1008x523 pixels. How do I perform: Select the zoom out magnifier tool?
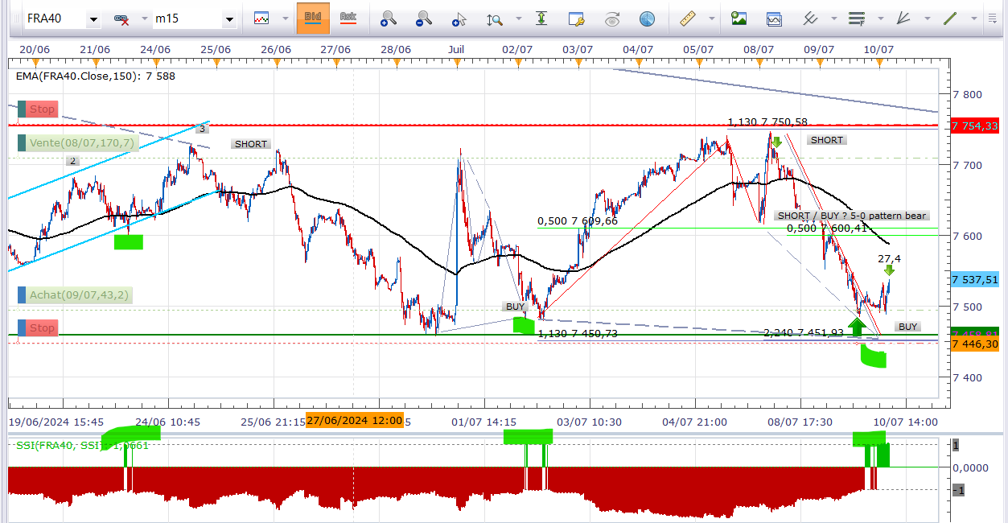(424, 18)
